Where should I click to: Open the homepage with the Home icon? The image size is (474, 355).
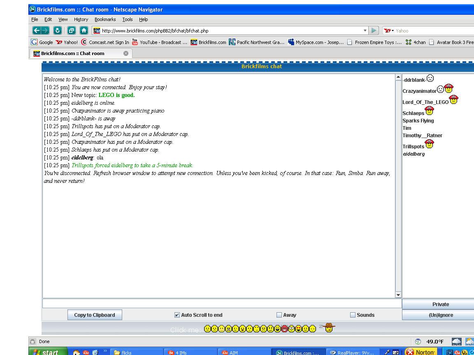coord(84,30)
